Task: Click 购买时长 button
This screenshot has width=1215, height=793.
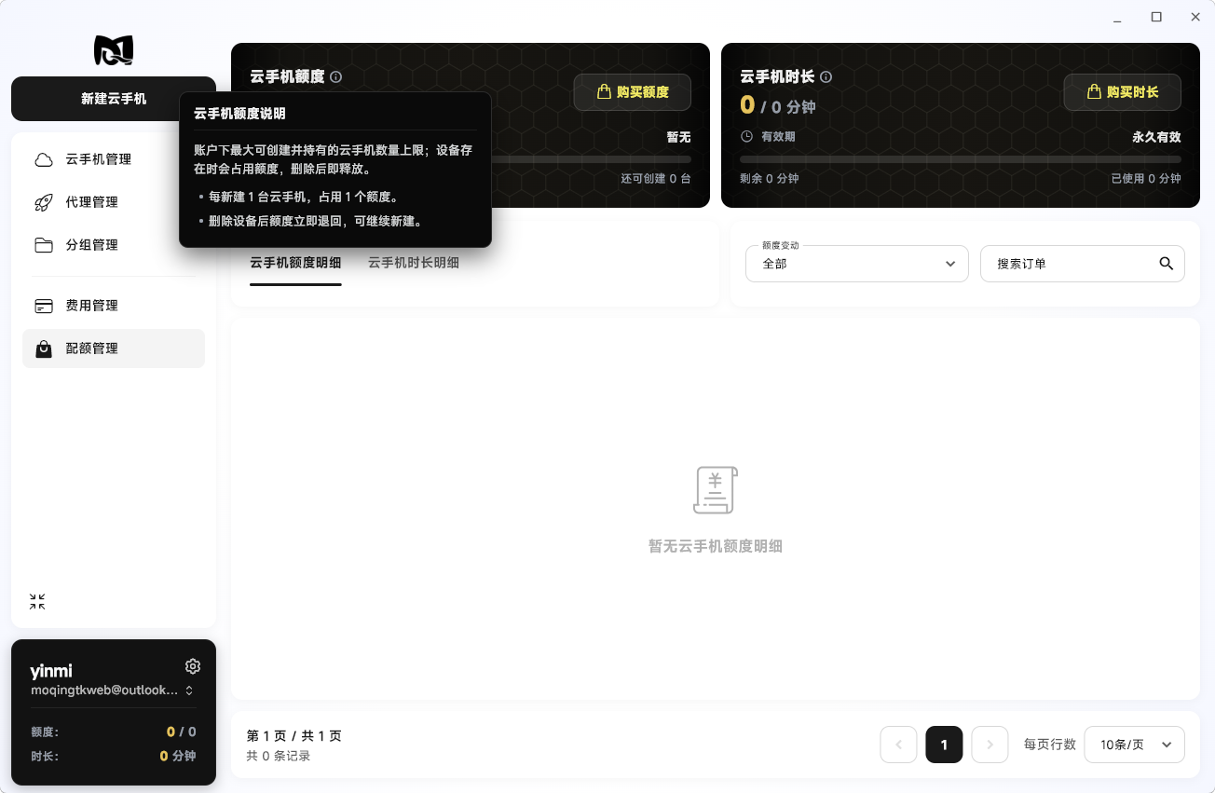Action: 1123,92
